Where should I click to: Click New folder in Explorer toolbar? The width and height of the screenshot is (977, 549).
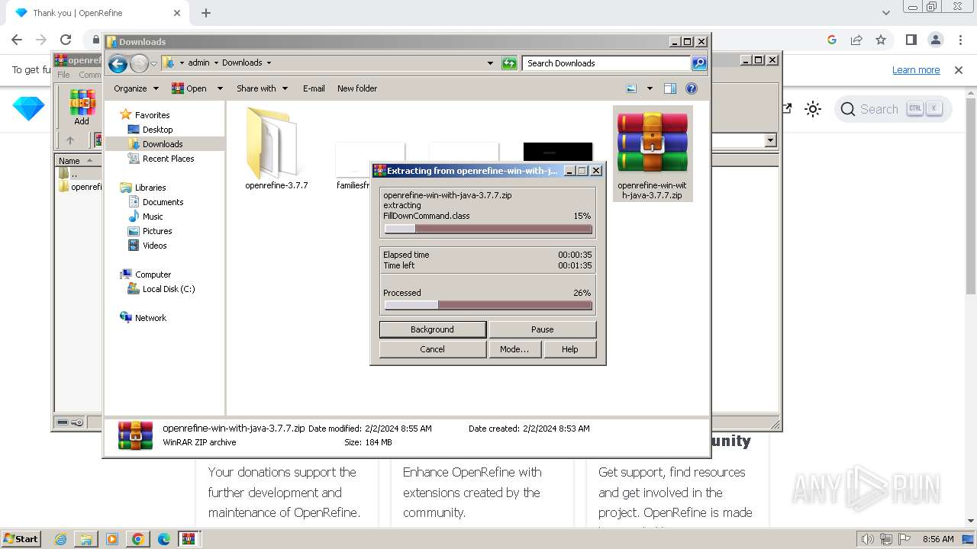(x=357, y=88)
